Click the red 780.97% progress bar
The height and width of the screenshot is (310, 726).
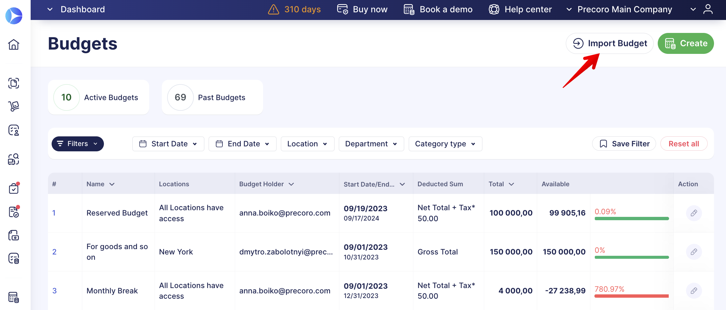pos(632,296)
